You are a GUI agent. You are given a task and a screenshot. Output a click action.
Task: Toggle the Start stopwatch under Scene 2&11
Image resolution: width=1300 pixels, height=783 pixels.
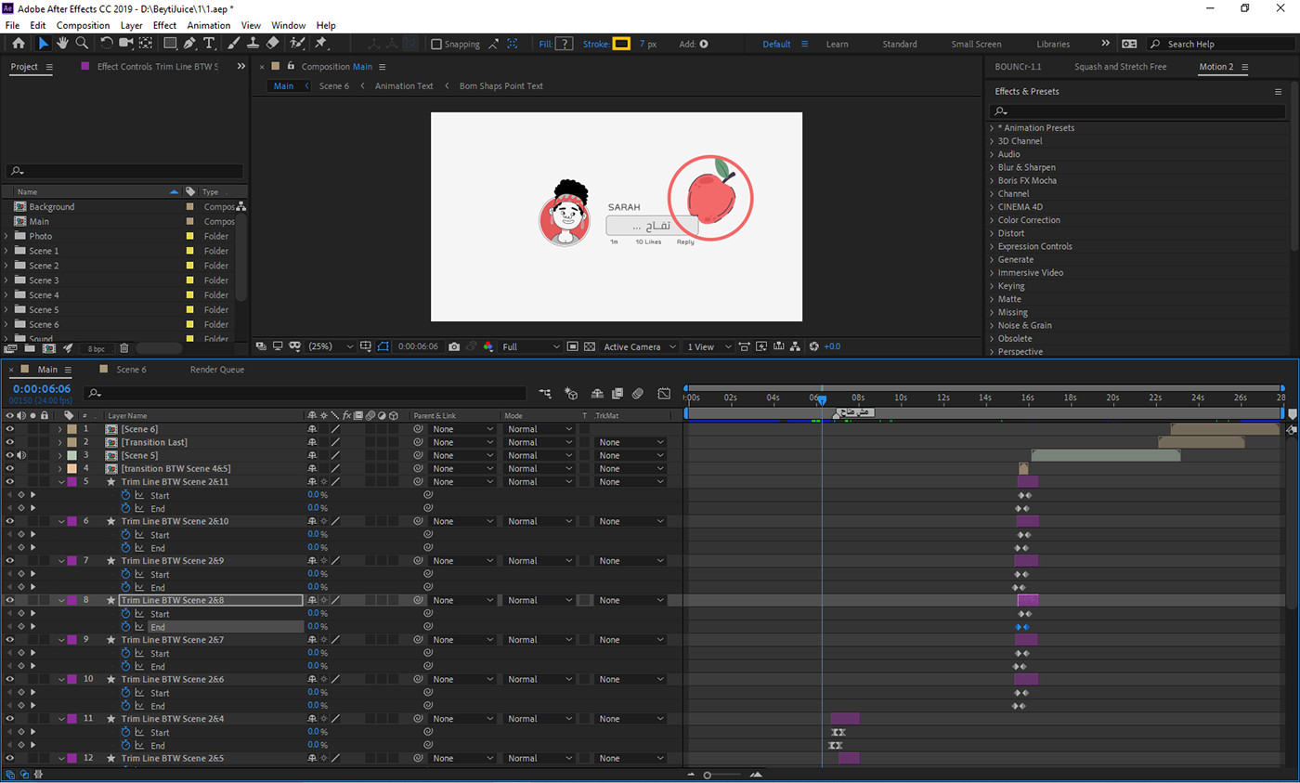point(126,495)
